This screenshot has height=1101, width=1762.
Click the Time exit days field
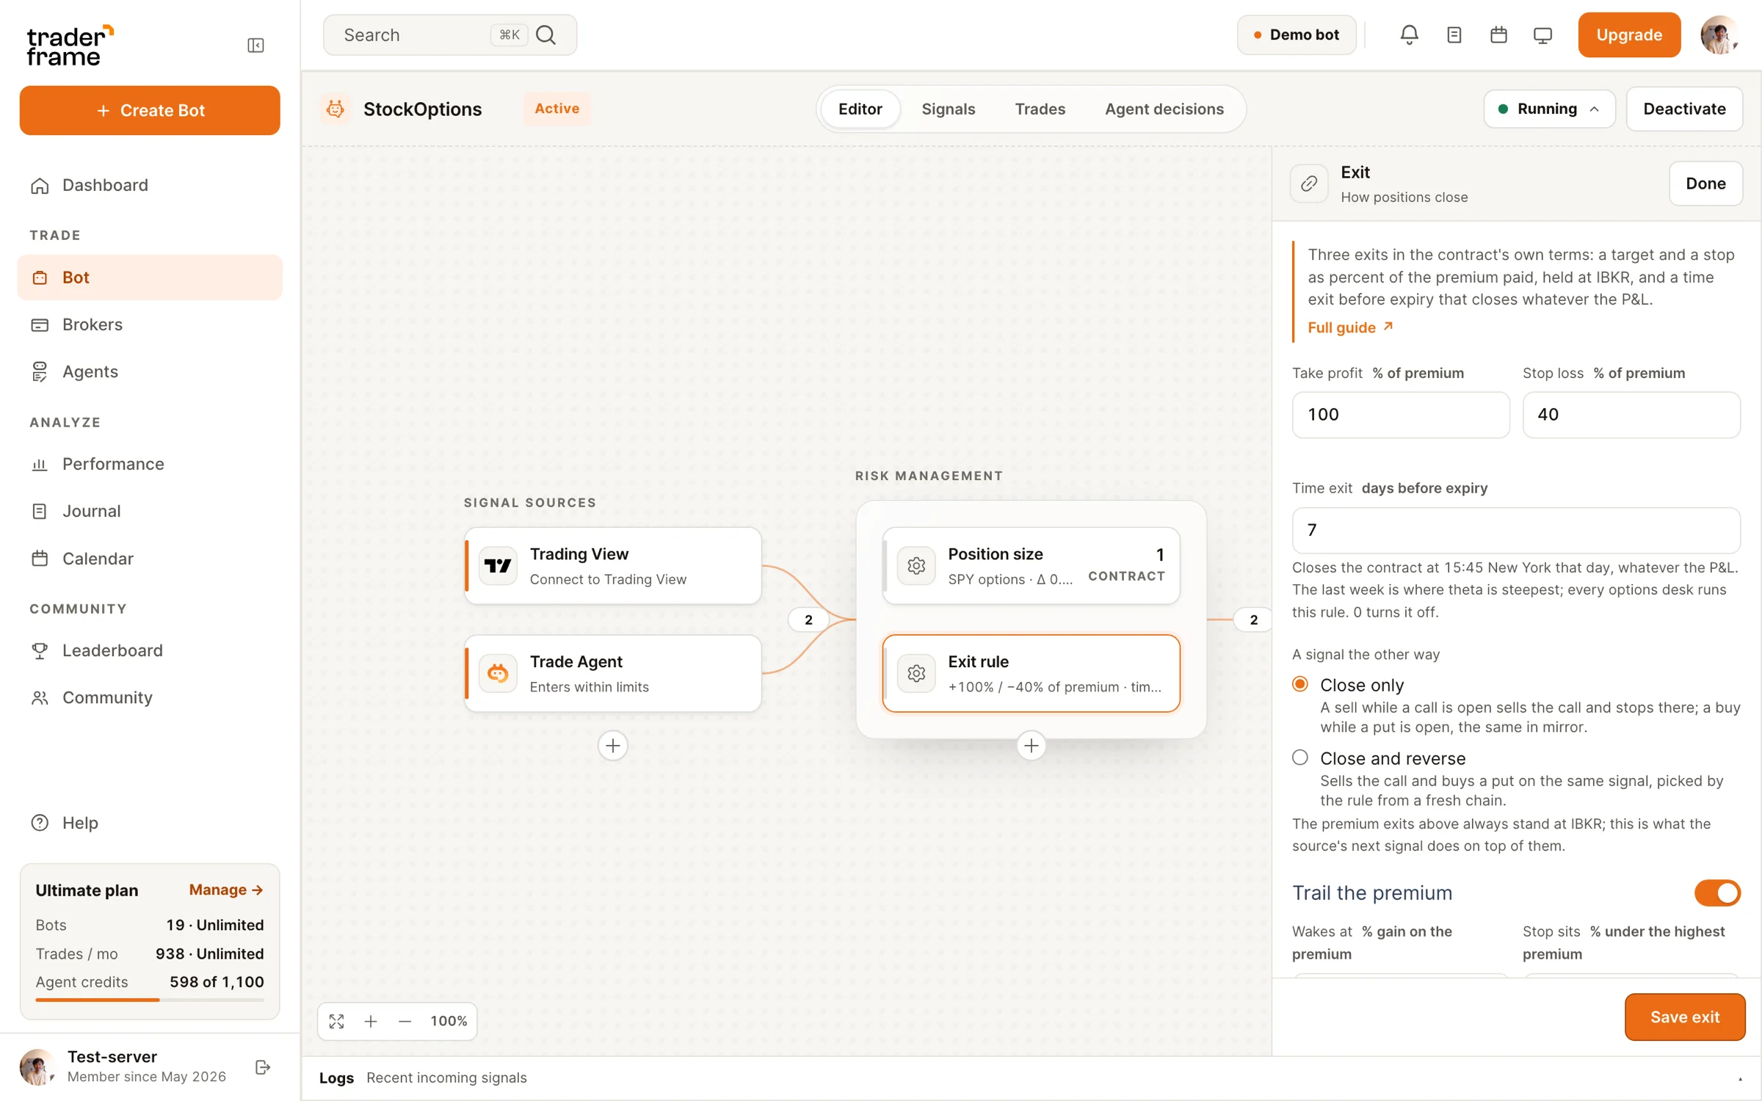pos(1515,530)
